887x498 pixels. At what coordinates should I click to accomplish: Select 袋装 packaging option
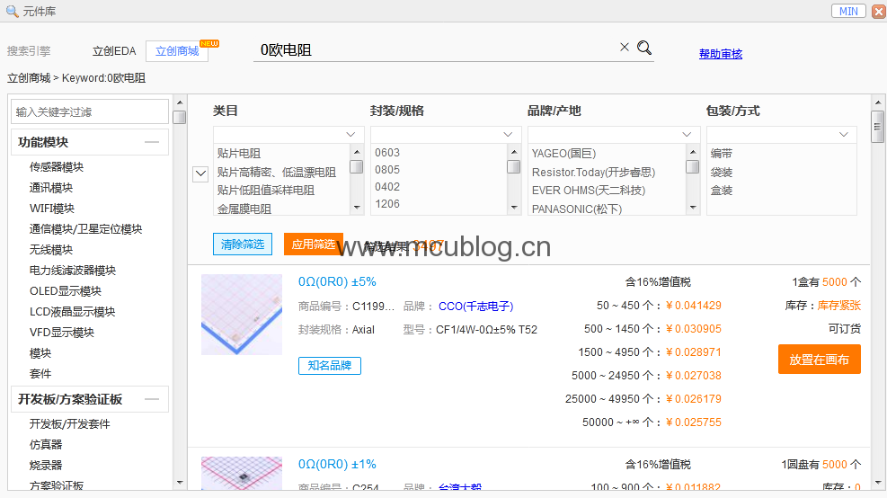click(x=722, y=172)
